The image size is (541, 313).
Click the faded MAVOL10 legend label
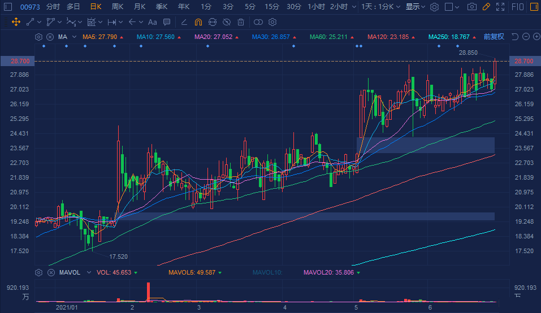point(268,272)
